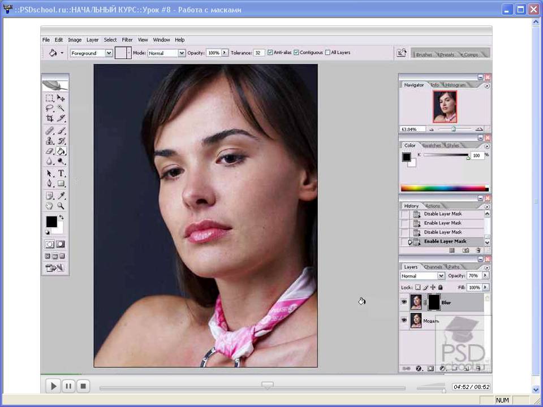Screen dimensions: 543x407
Task: Open the Image menu
Action: click(x=75, y=40)
